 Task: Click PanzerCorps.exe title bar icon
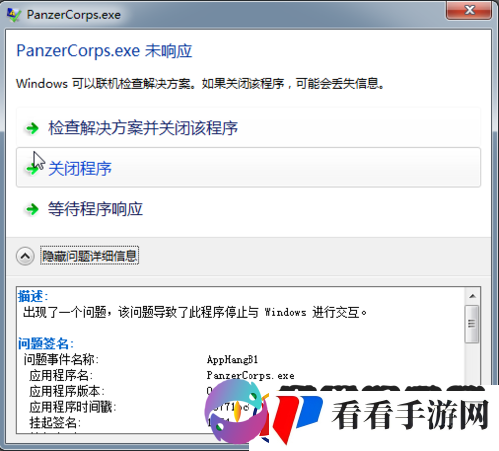14,15
